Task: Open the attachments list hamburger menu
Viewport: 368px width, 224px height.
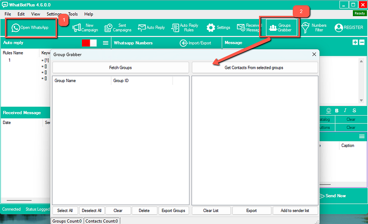Action: click(362, 136)
